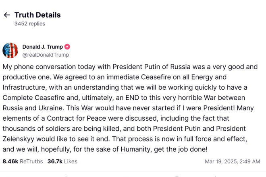Open the flag-themed profile avatar
This screenshot has height=177, width=266.
point(10,50)
